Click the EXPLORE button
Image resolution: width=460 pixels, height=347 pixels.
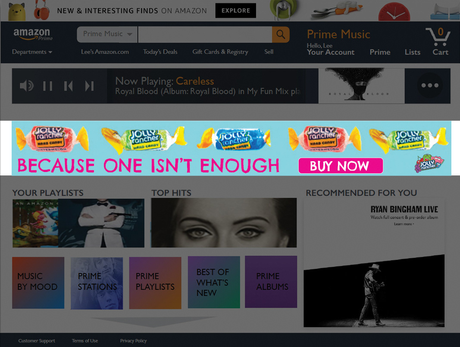(x=235, y=10)
